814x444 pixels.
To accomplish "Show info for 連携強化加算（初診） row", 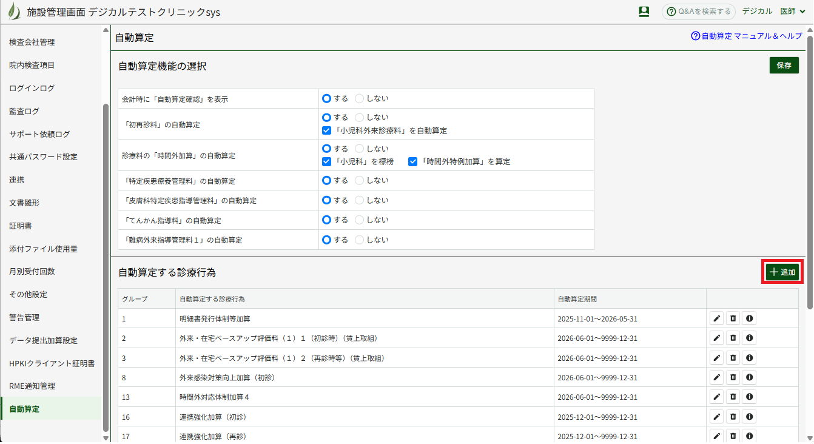I will 750,417.
